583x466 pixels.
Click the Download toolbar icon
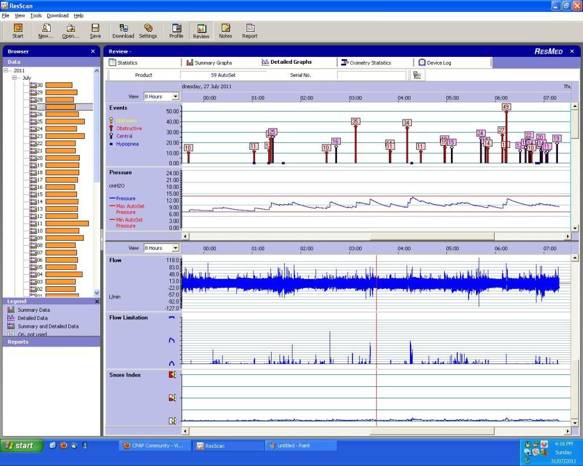(x=123, y=31)
